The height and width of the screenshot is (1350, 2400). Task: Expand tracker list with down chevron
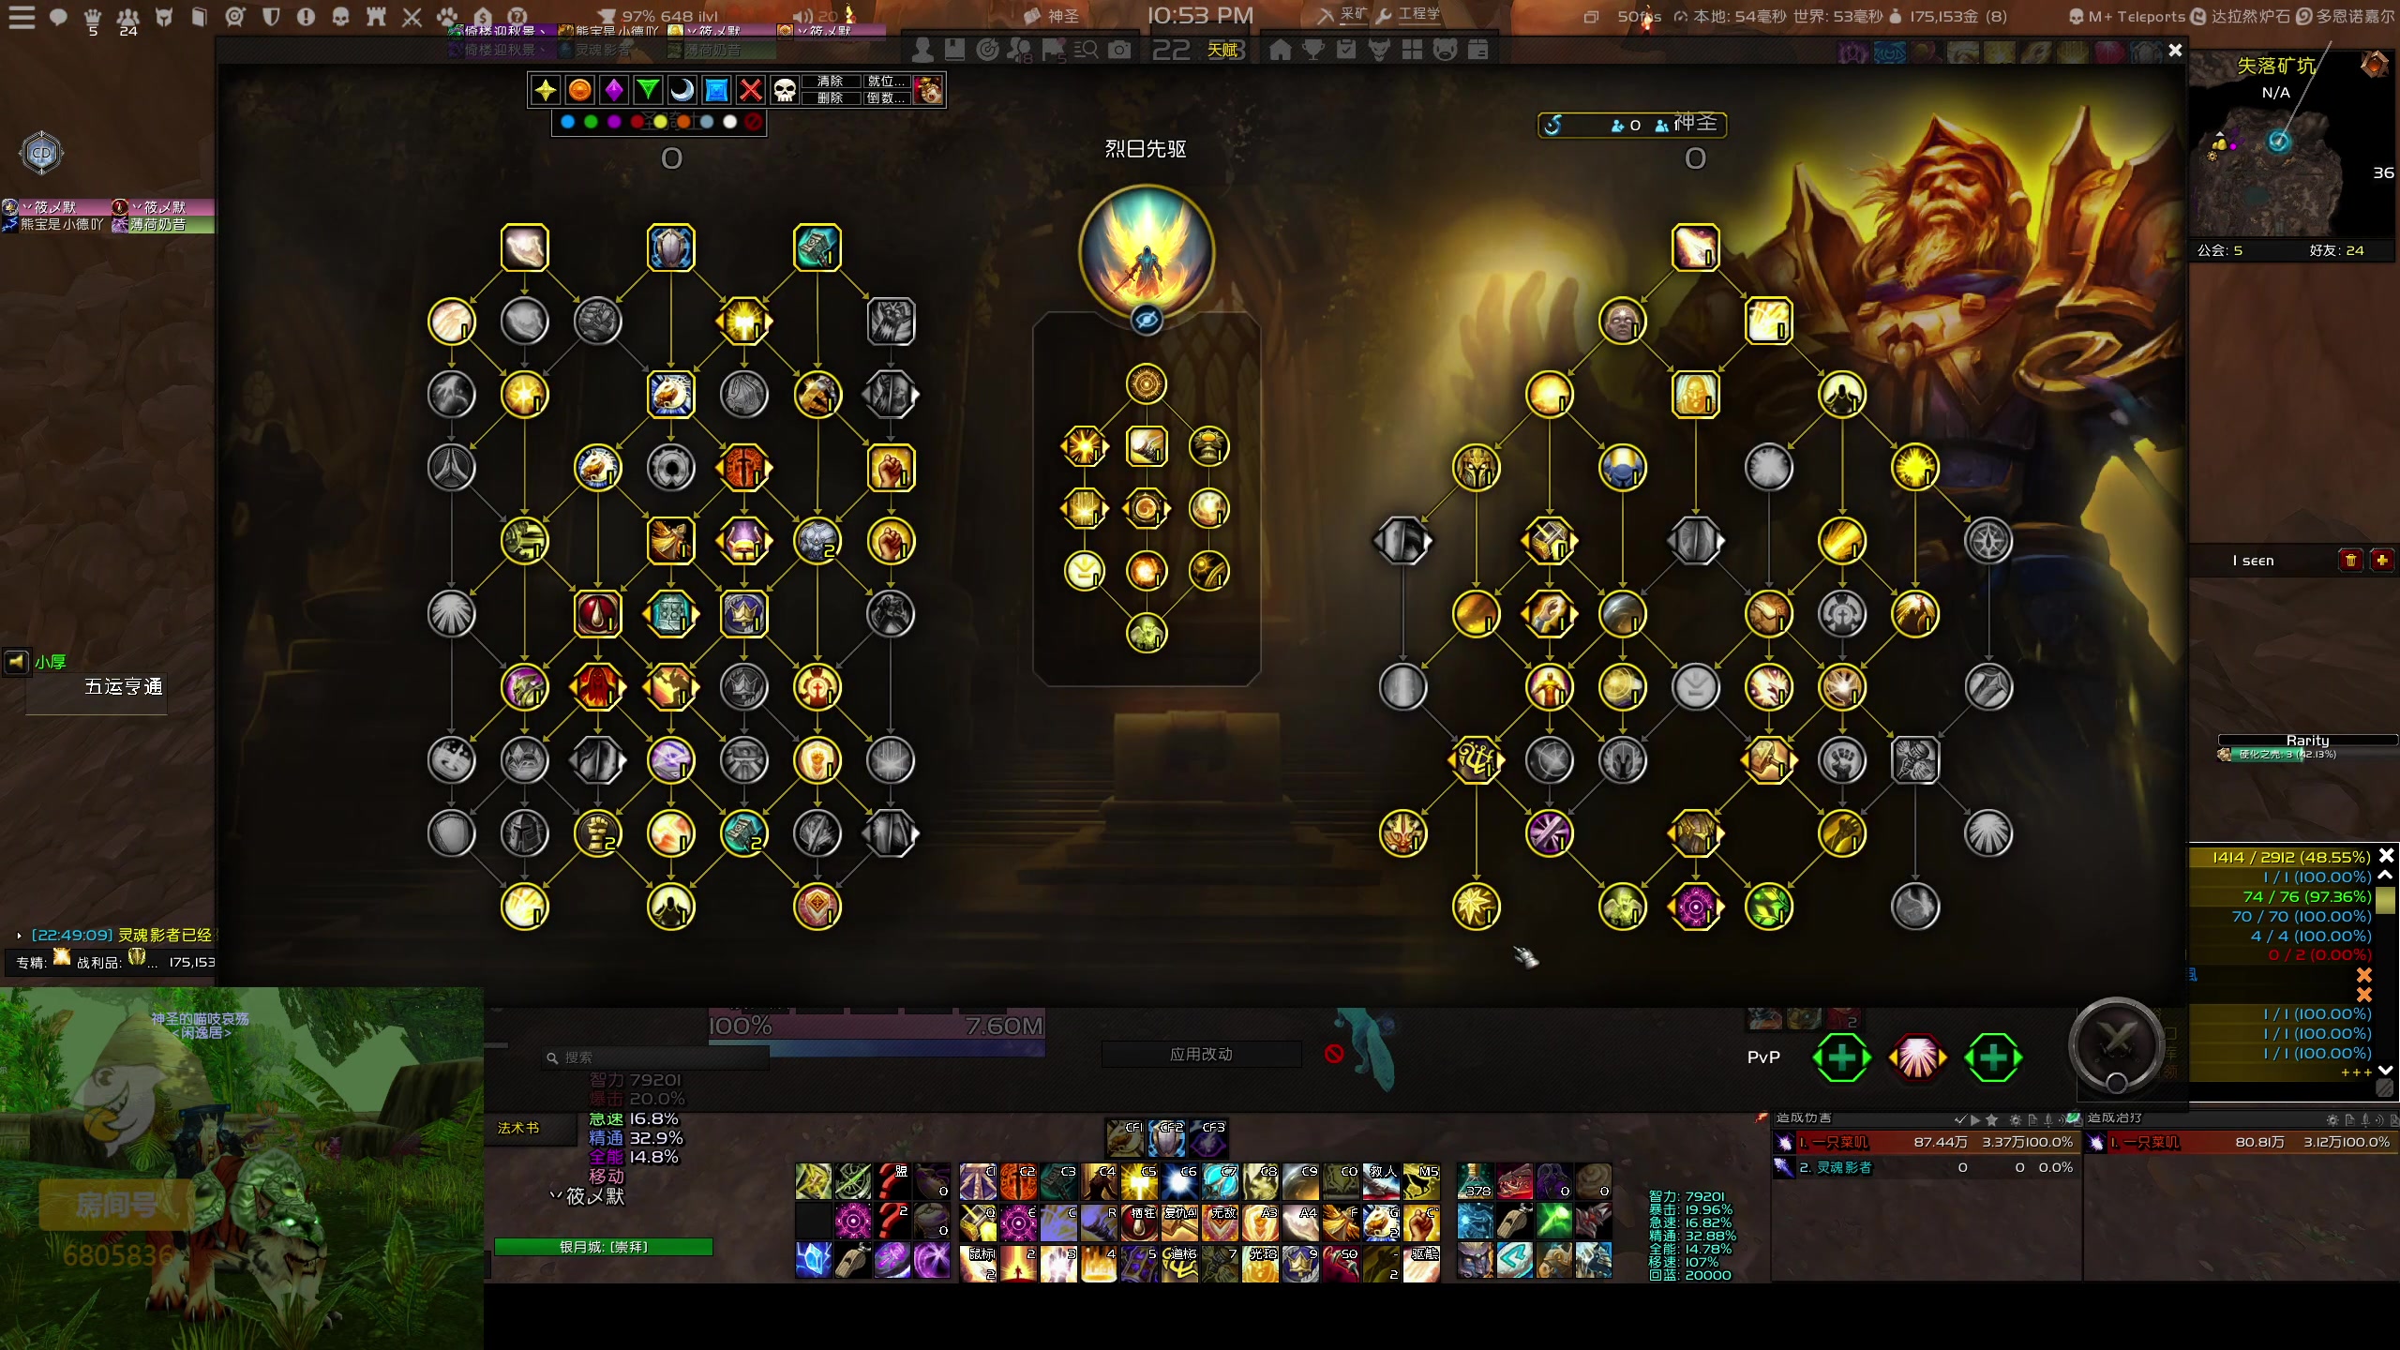(x=2386, y=1070)
